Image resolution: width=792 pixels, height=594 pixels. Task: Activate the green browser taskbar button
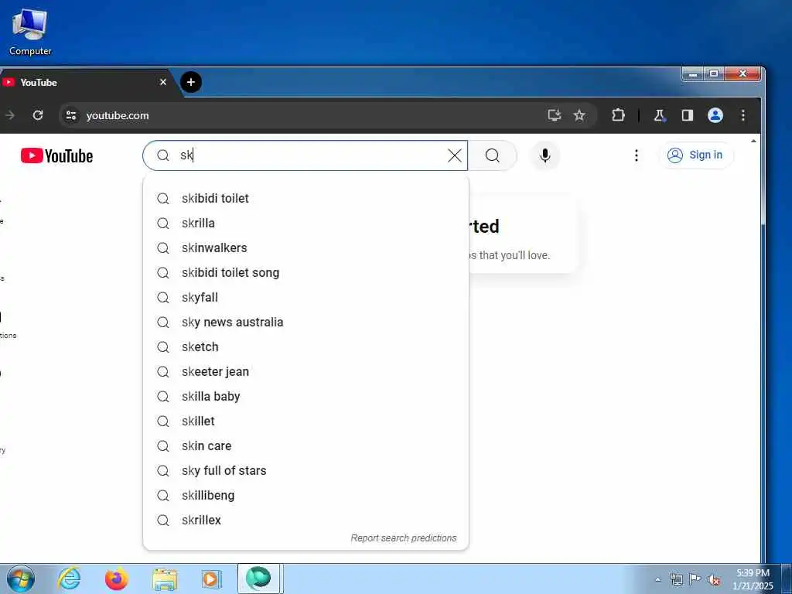tap(258, 579)
